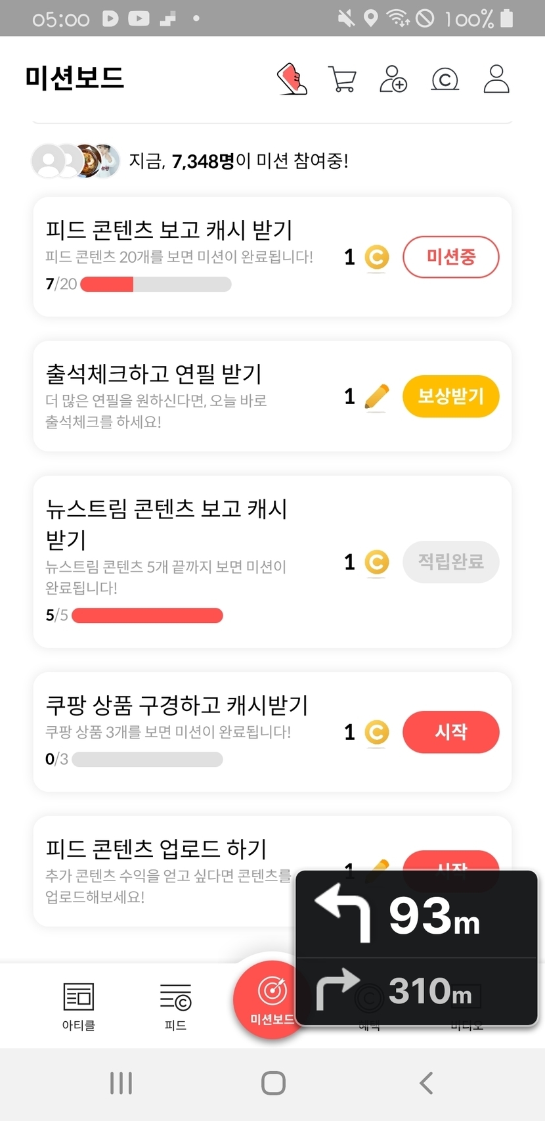
Task: Switch to the 아티클 tab
Action: [79, 1005]
